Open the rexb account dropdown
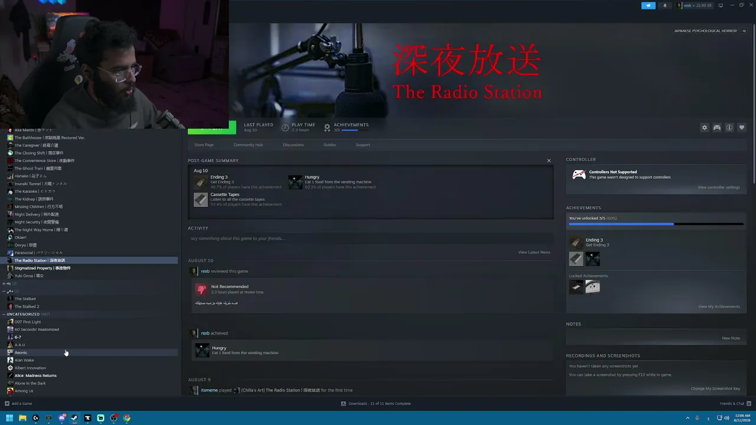The height and width of the screenshot is (425, 756). pyautogui.click(x=695, y=5)
